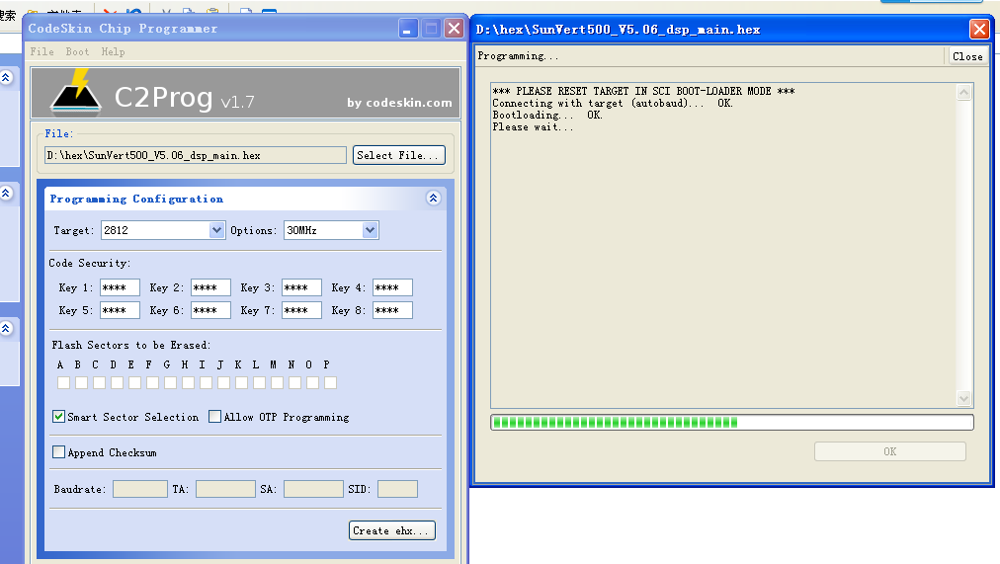Check flash sector D checkbox
This screenshot has height=564, width=1000.
(x=118, y=382)
